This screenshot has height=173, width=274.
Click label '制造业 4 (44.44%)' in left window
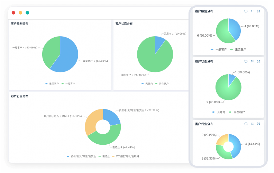(124, 147)
